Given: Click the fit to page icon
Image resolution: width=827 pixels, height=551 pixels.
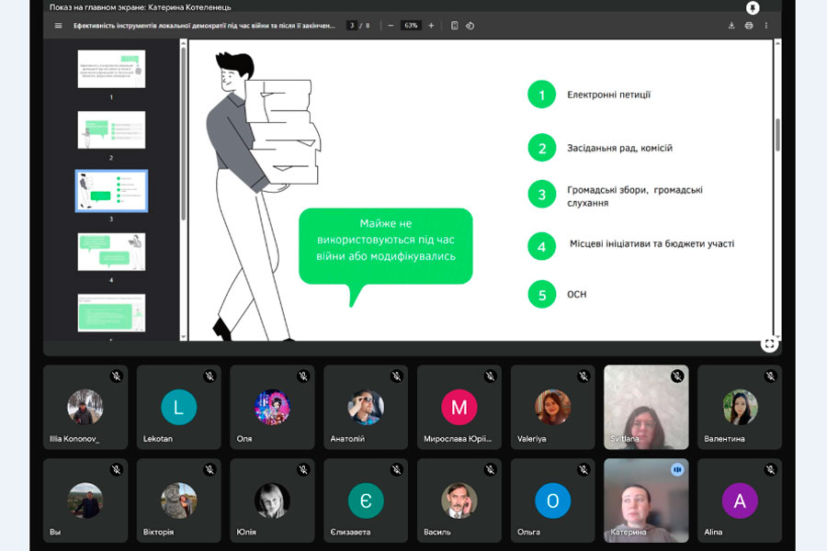Looking at the screenshot, I should (454, 26).
